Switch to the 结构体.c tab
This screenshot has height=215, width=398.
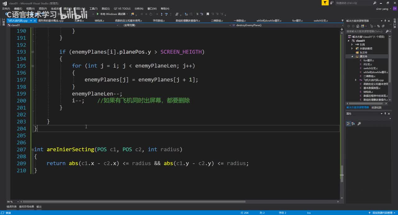(99, 21)
